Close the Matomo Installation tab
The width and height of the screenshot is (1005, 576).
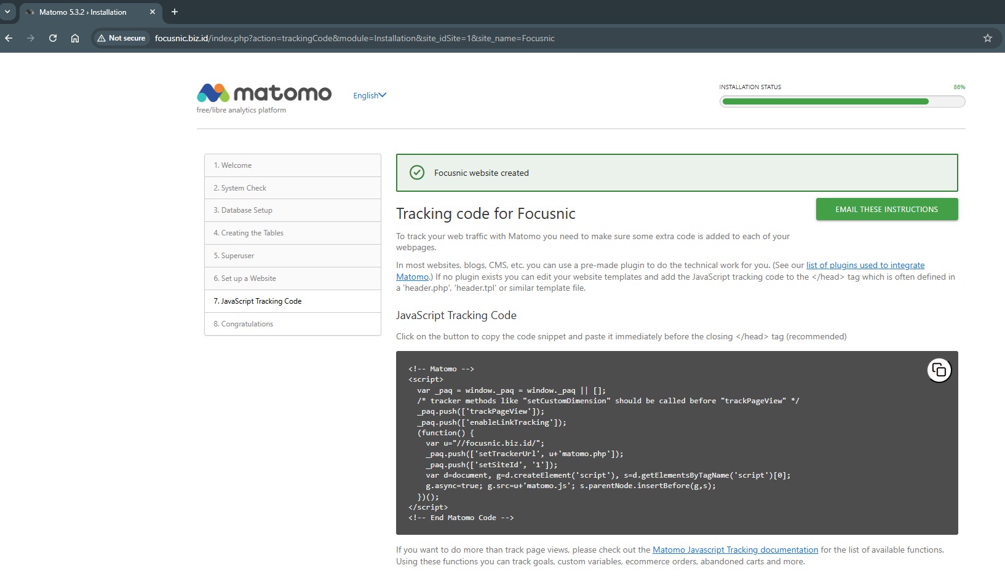(153, 12)
